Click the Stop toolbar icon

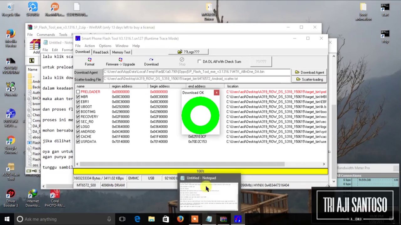[182, 62]
